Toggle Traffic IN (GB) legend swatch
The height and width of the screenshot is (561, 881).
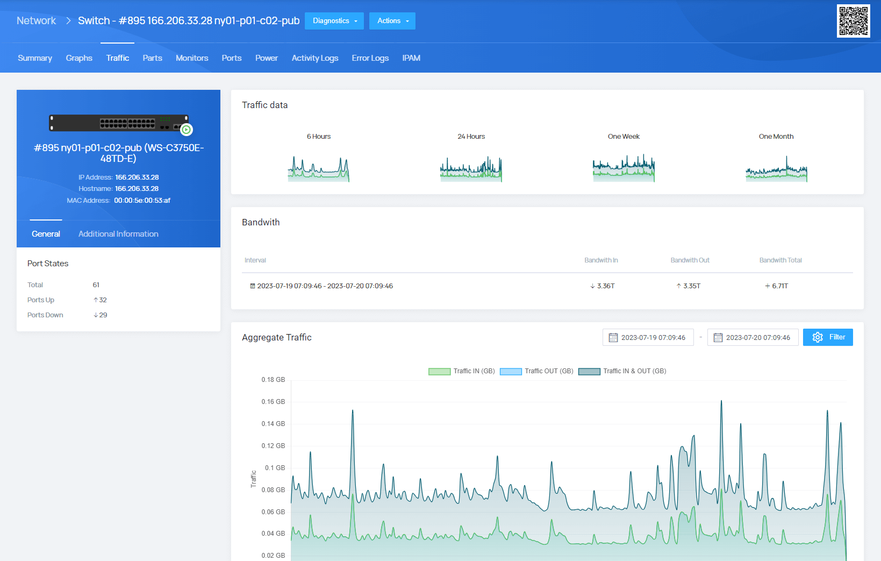coord(439,371)
